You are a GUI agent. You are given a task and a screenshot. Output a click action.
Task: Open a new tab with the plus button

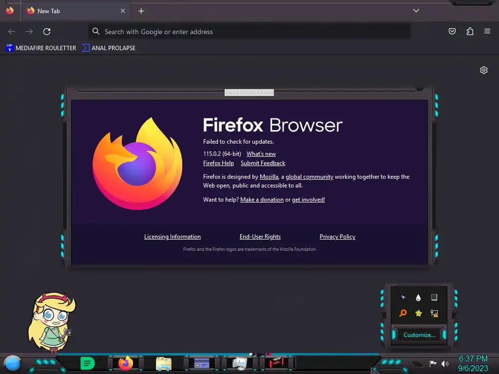141,11
